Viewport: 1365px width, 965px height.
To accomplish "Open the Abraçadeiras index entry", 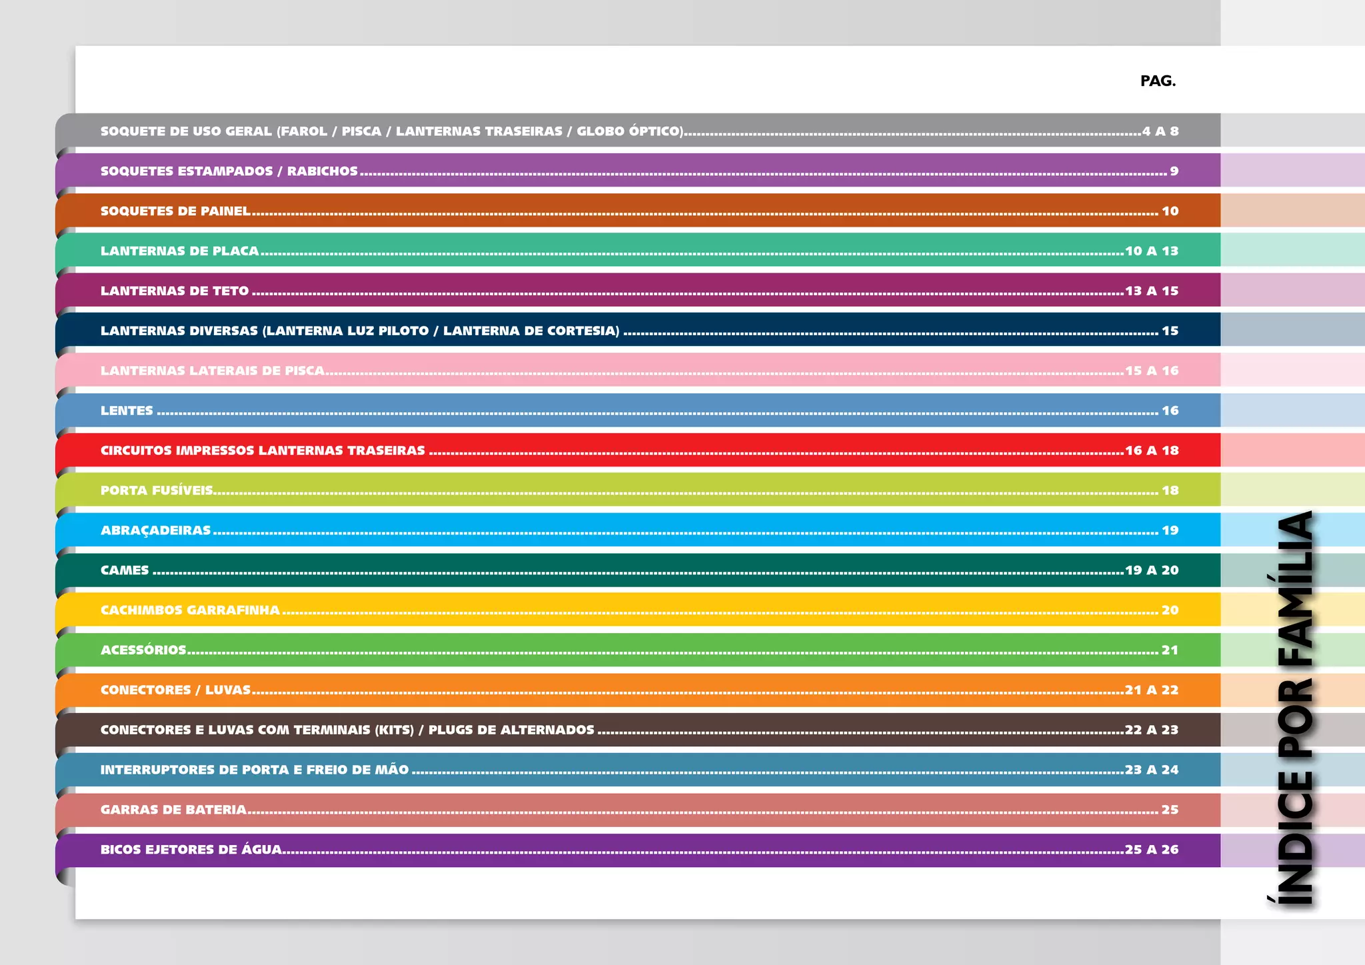I will click(x=155, y=530).
